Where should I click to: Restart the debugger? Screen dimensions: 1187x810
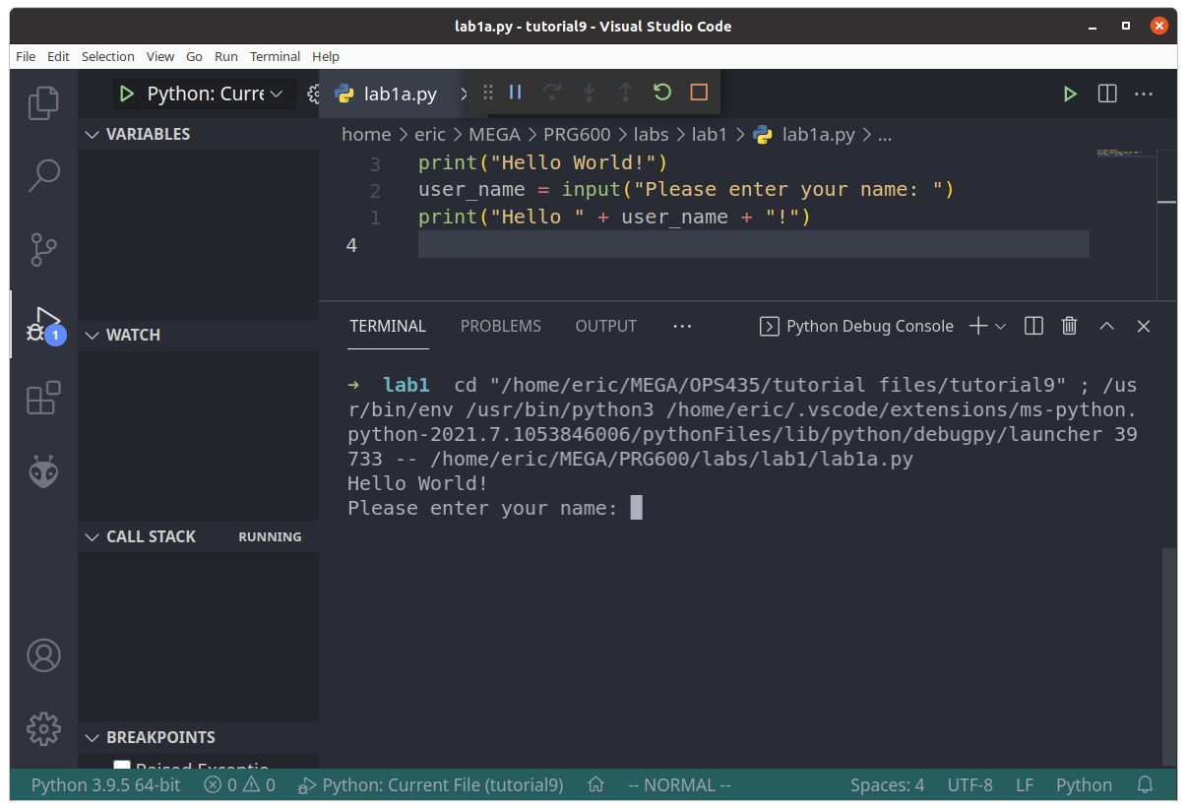(661, 92)
